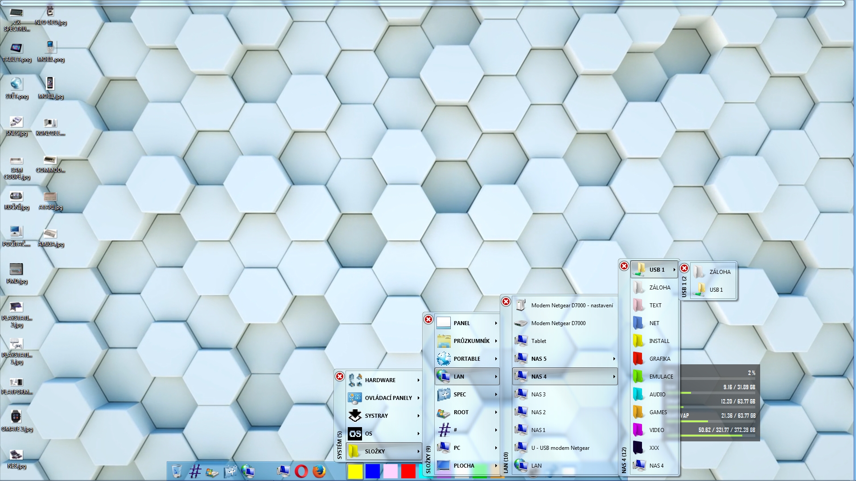Expand the OS submenu arrow
Viewport: 856px width, 481px height.
pos(418,433)
